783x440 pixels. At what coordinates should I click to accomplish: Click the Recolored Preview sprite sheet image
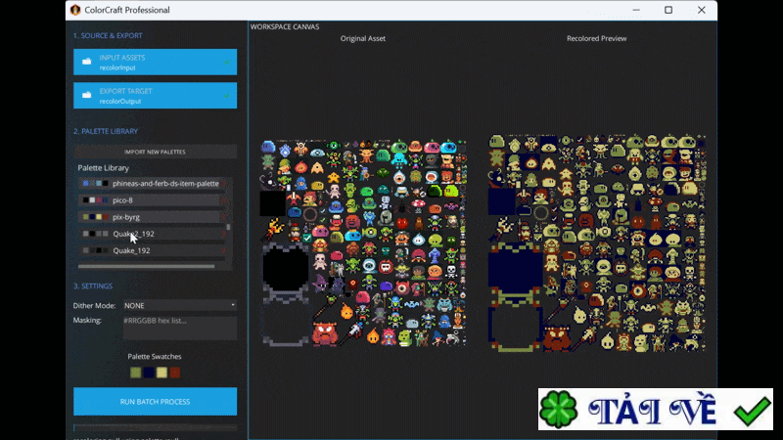tap(597, 242)
